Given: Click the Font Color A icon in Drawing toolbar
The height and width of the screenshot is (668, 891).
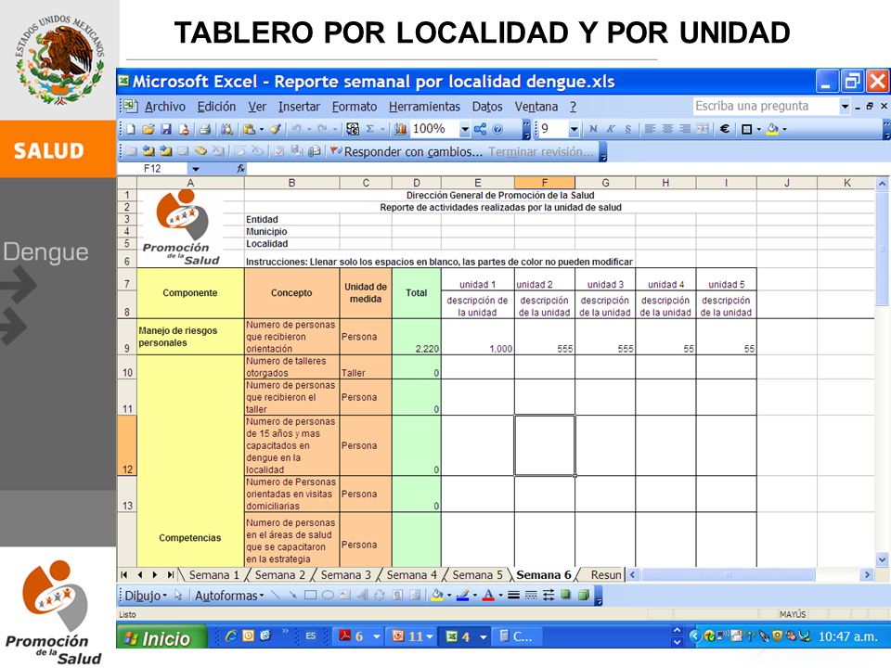Looking at the screenshot, I should 488,596.
